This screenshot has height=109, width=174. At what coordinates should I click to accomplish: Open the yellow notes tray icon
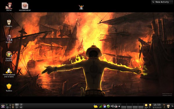(x=95, y=106)
